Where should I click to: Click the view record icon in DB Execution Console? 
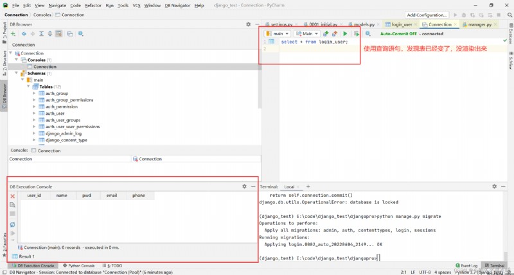12,204
